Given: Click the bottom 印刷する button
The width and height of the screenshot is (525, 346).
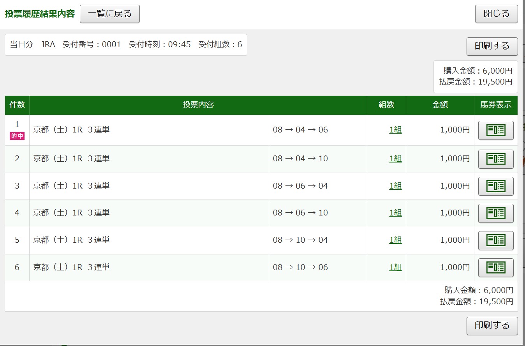Looking at the screenshot, I should point(492,326).
